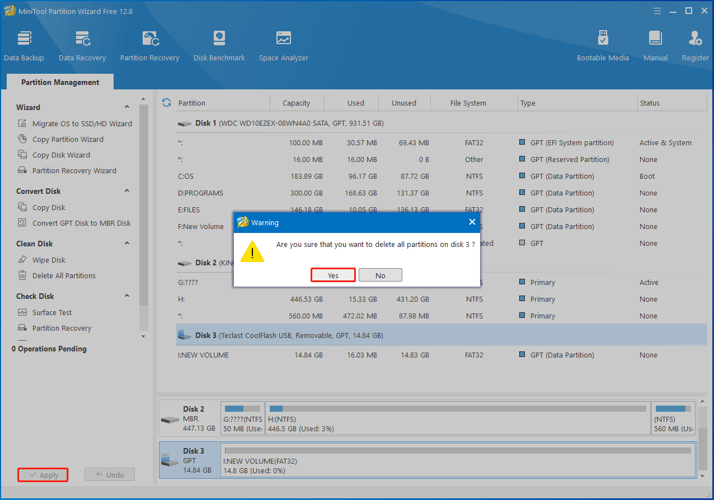714x500 pixels.
Task: Open Partition Recovery in the toolbar
Action: pos(149,46)
